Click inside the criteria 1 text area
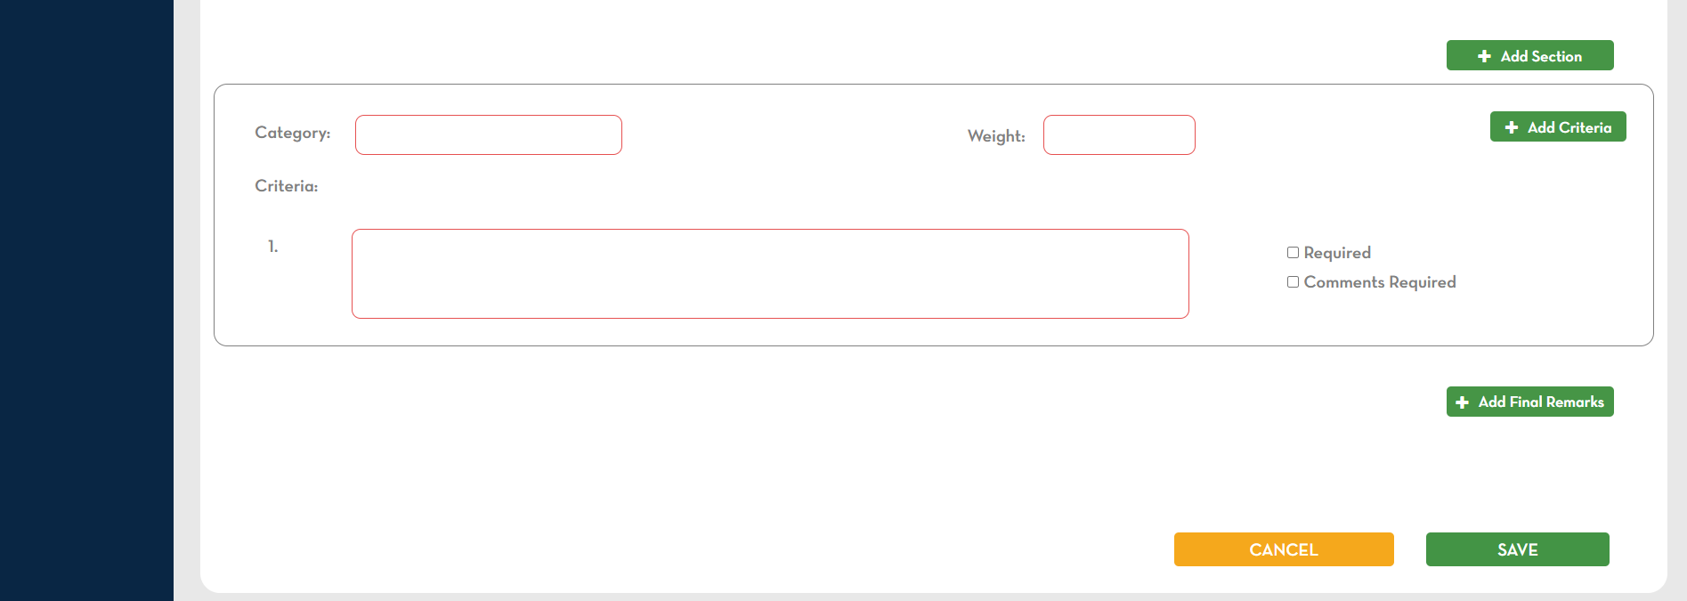This screenshot has width=1687, height=601. 770,273
